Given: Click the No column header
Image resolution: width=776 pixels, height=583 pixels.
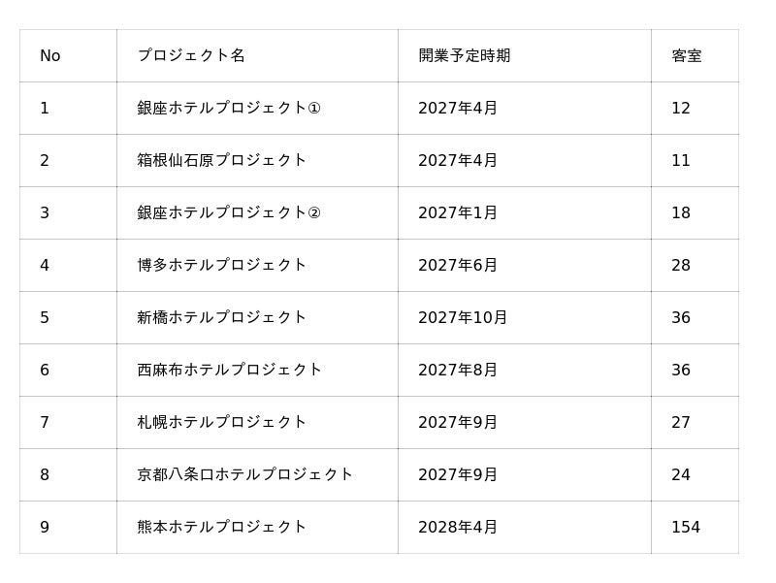Looking at the screenshot, I should (x=68, y=56).
